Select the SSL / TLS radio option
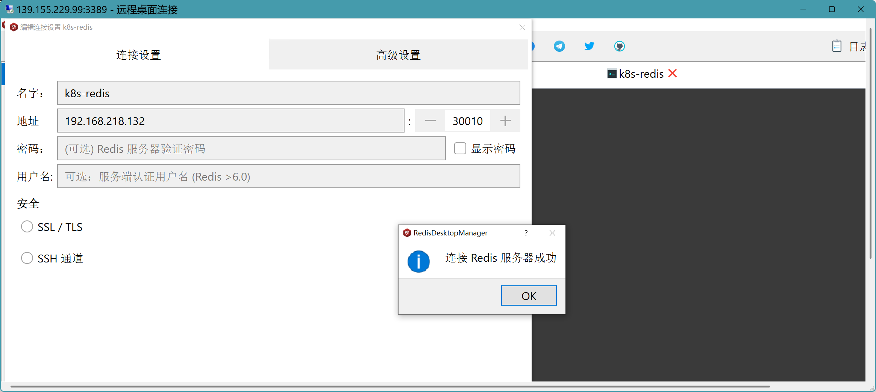Screen dimensions: 876x392 tap(27, 227)
